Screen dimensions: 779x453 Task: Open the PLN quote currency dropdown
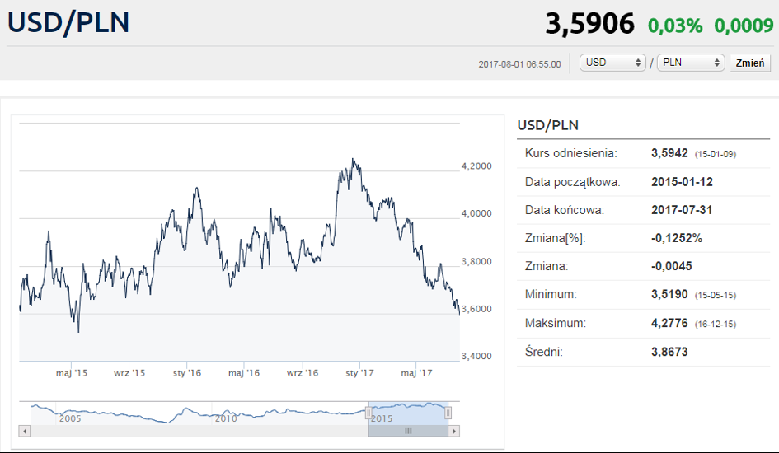691,63
